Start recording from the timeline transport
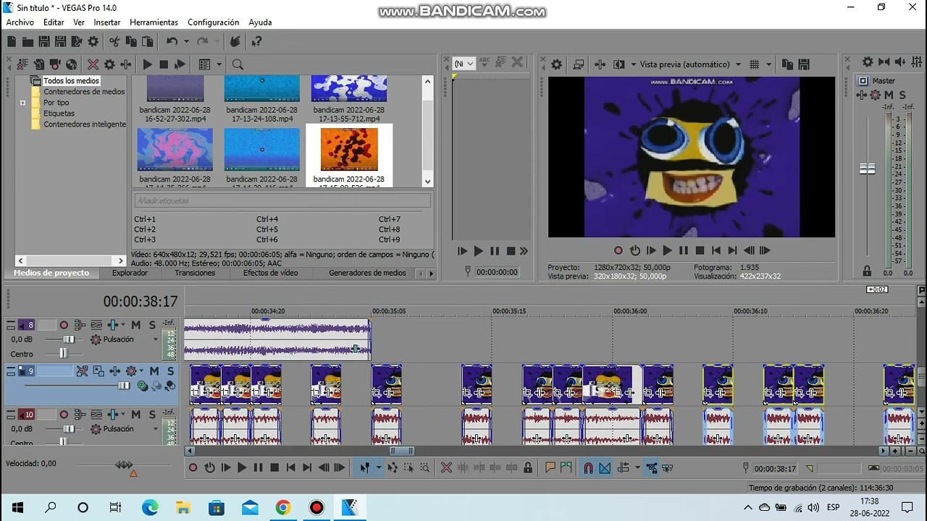Screen dimensions: 927x521 (193, 467)
